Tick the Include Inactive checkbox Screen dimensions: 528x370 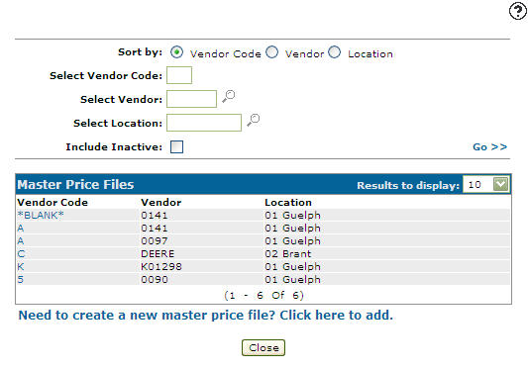[x=176, y=147]
